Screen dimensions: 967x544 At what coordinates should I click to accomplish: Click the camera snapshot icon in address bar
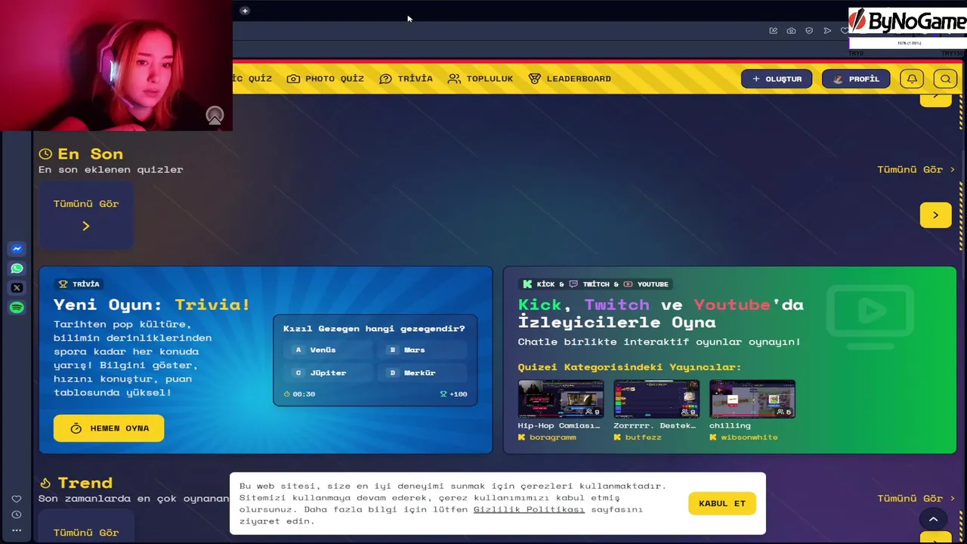tap(791, 31)
